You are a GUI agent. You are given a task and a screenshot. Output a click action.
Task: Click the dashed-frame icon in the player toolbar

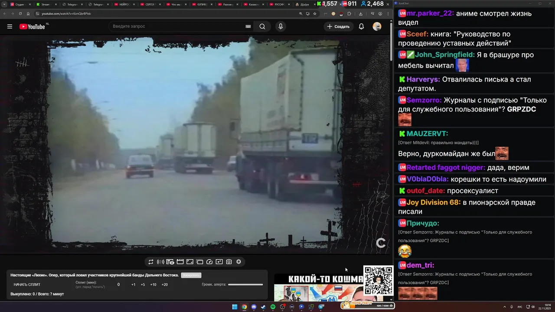coord(199,262)
